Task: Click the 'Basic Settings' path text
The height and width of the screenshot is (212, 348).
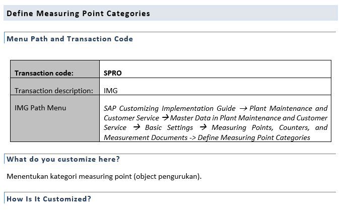Action: coord(169,127)
